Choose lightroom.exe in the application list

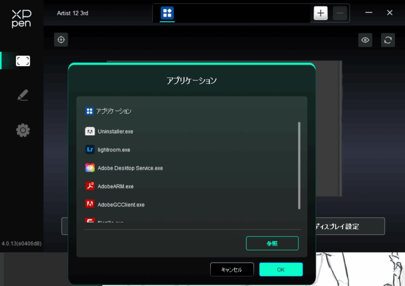pyautogui.click(x=114, y=150)
